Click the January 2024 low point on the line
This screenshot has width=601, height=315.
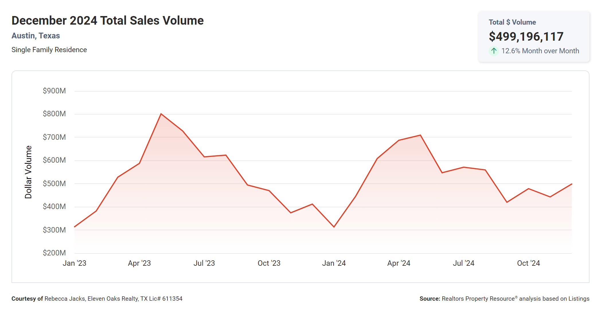[x=334, y=227]
